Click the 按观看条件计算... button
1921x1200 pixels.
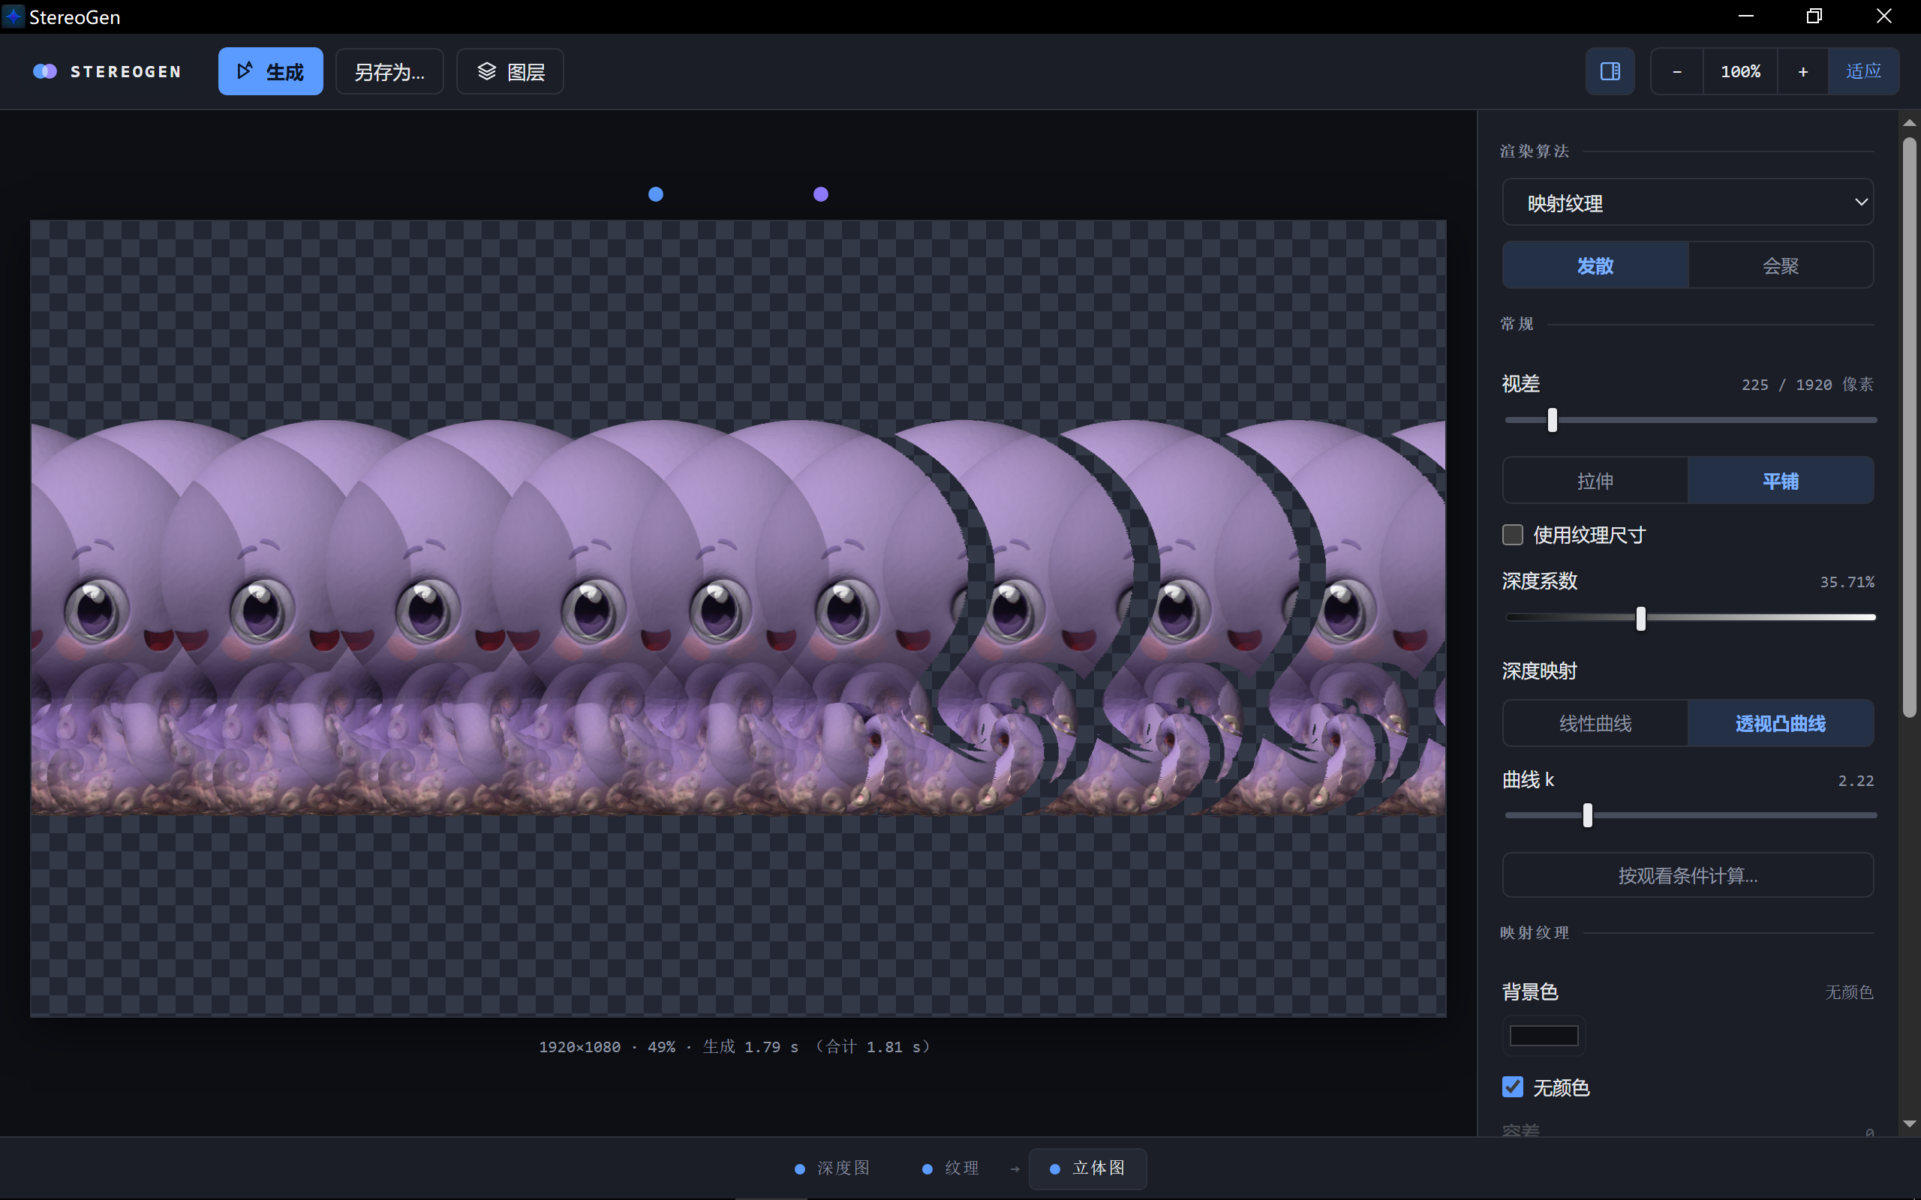point(1688,875)
